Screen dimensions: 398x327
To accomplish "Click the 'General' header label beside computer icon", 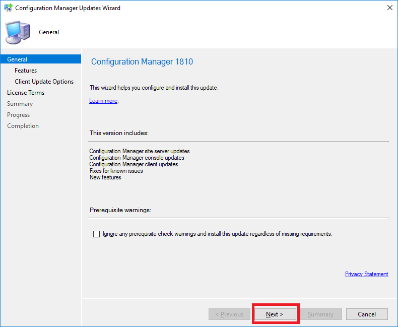I will 49,32.
